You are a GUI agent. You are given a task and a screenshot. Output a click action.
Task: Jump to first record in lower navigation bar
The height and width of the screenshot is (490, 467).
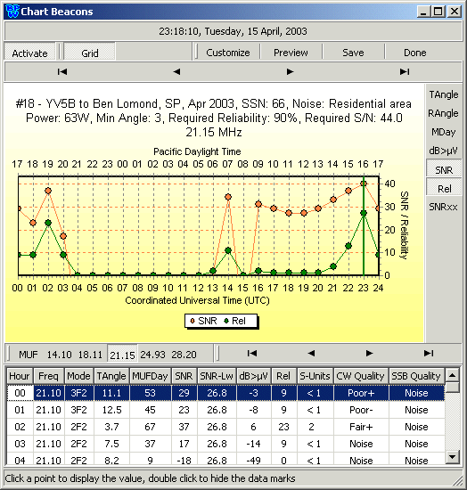coord(252,353)
